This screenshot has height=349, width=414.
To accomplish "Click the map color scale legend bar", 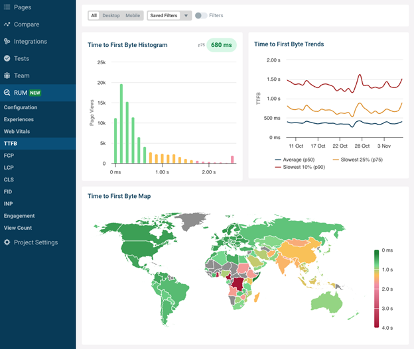I will pos(376,289).
